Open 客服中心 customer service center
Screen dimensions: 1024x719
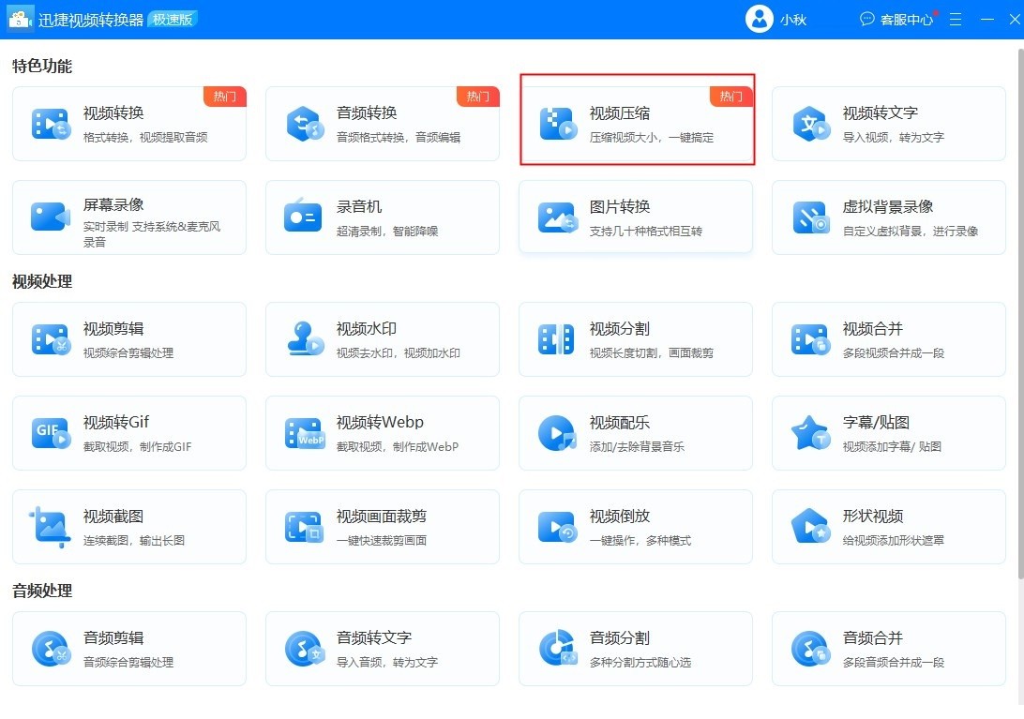897,19
